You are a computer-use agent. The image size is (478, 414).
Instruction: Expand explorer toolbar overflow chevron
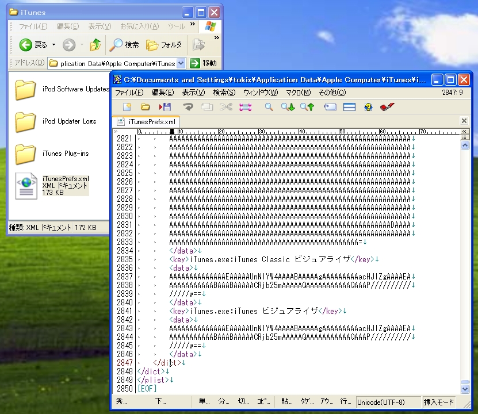click(217, 38)
